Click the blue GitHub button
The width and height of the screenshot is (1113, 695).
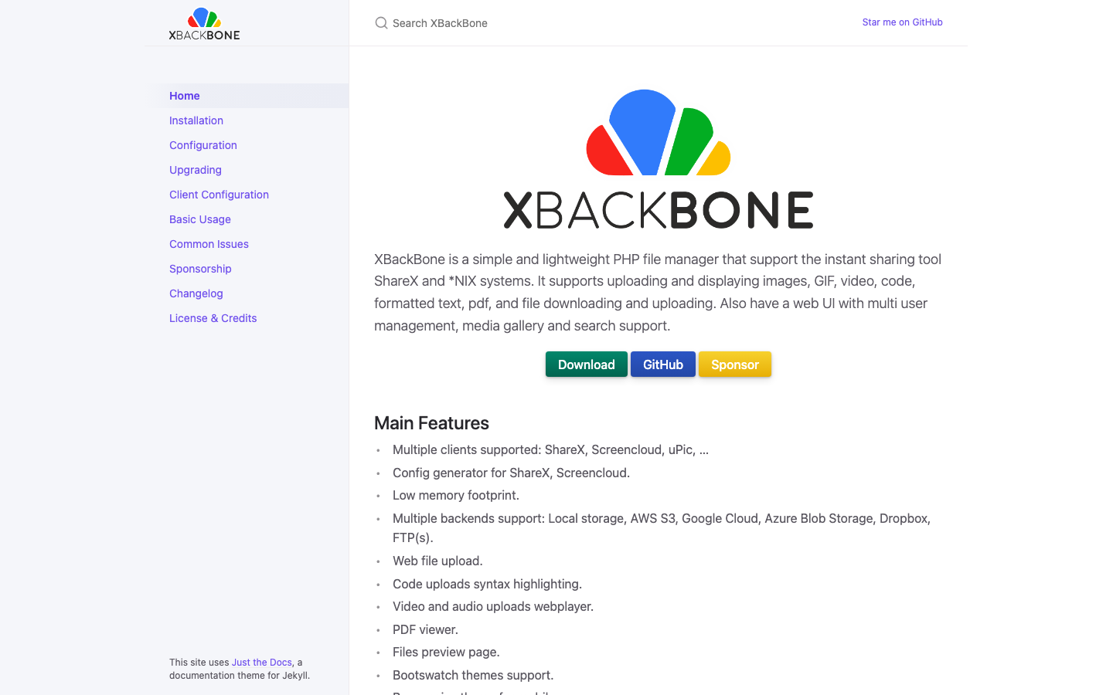click(663, 364)
